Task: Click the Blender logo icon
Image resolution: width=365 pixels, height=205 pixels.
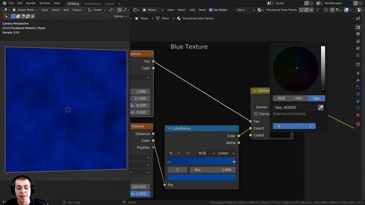Action: coord(4,3)
